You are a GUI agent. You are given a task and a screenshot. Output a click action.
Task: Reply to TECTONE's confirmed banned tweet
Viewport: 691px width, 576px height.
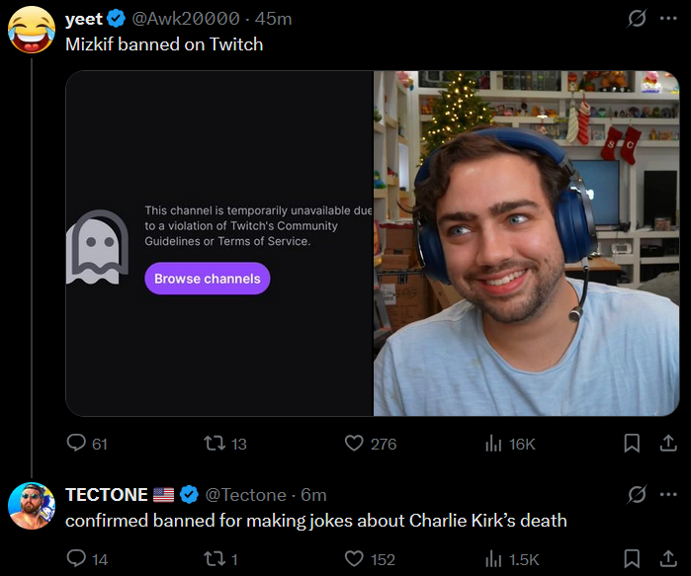[x=77, y=559]
